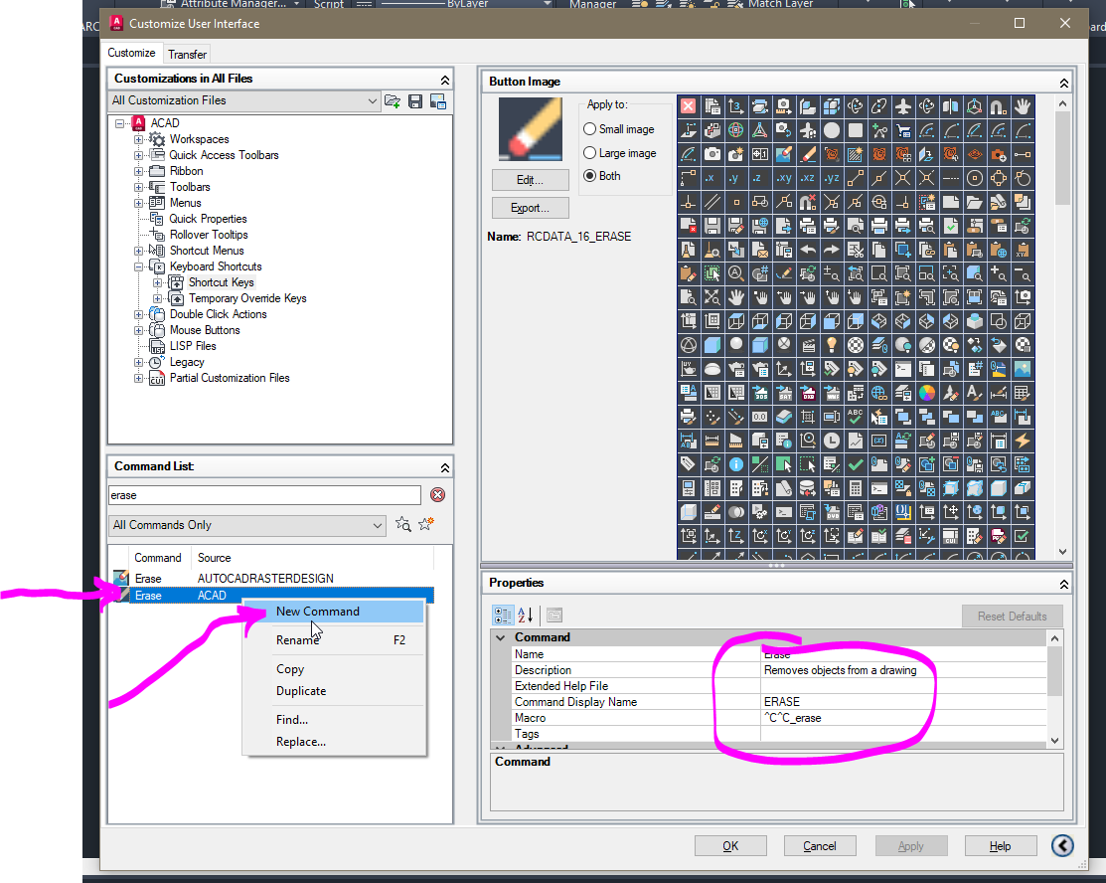Open the All Customization Files dropdown

coord(244,101)
